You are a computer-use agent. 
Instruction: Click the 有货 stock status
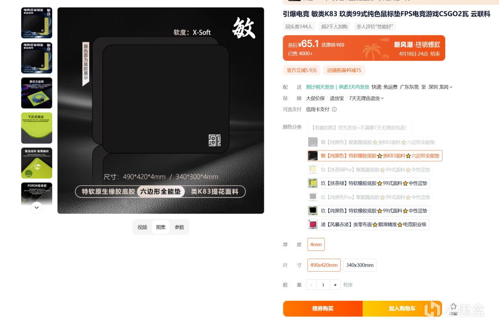click(348, 285)
